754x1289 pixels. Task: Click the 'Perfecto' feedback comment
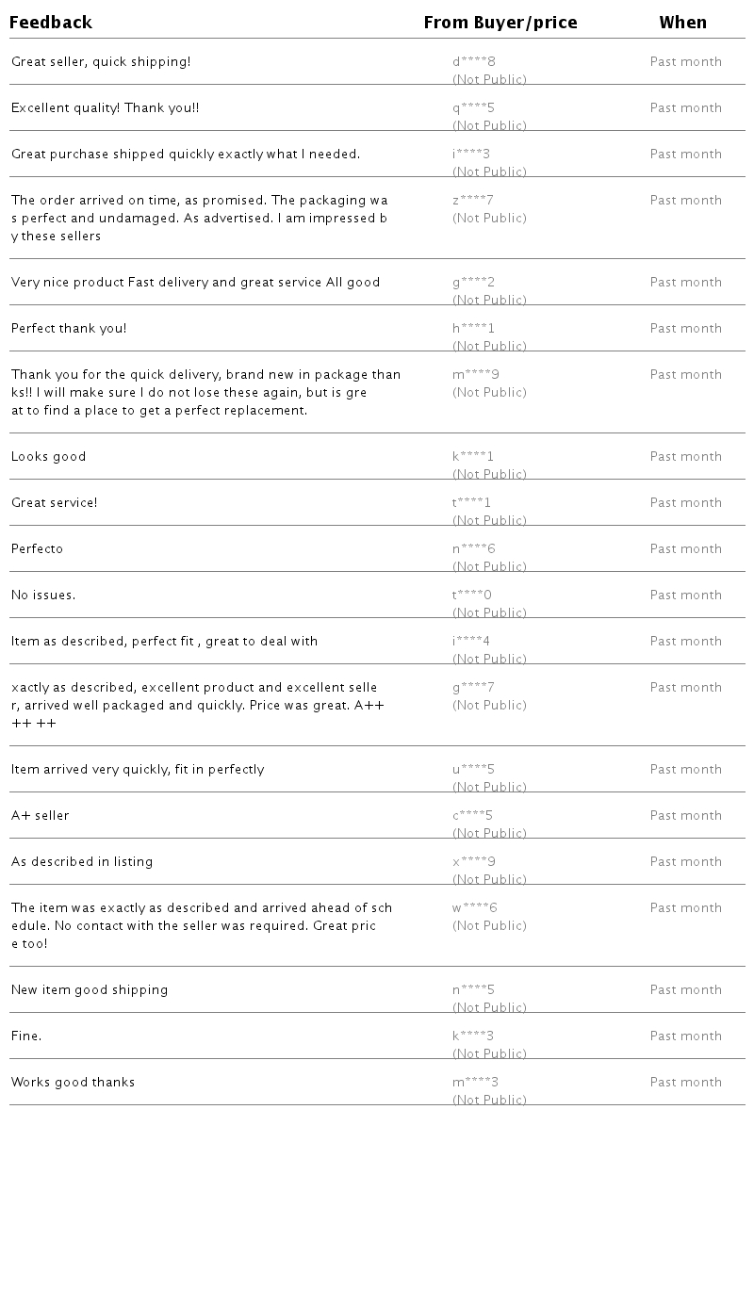(38, 549)
